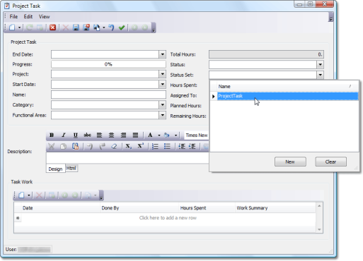Click the editor Redo arrow
The height and width of the screenshot is (261, 363).
point(102,146)
